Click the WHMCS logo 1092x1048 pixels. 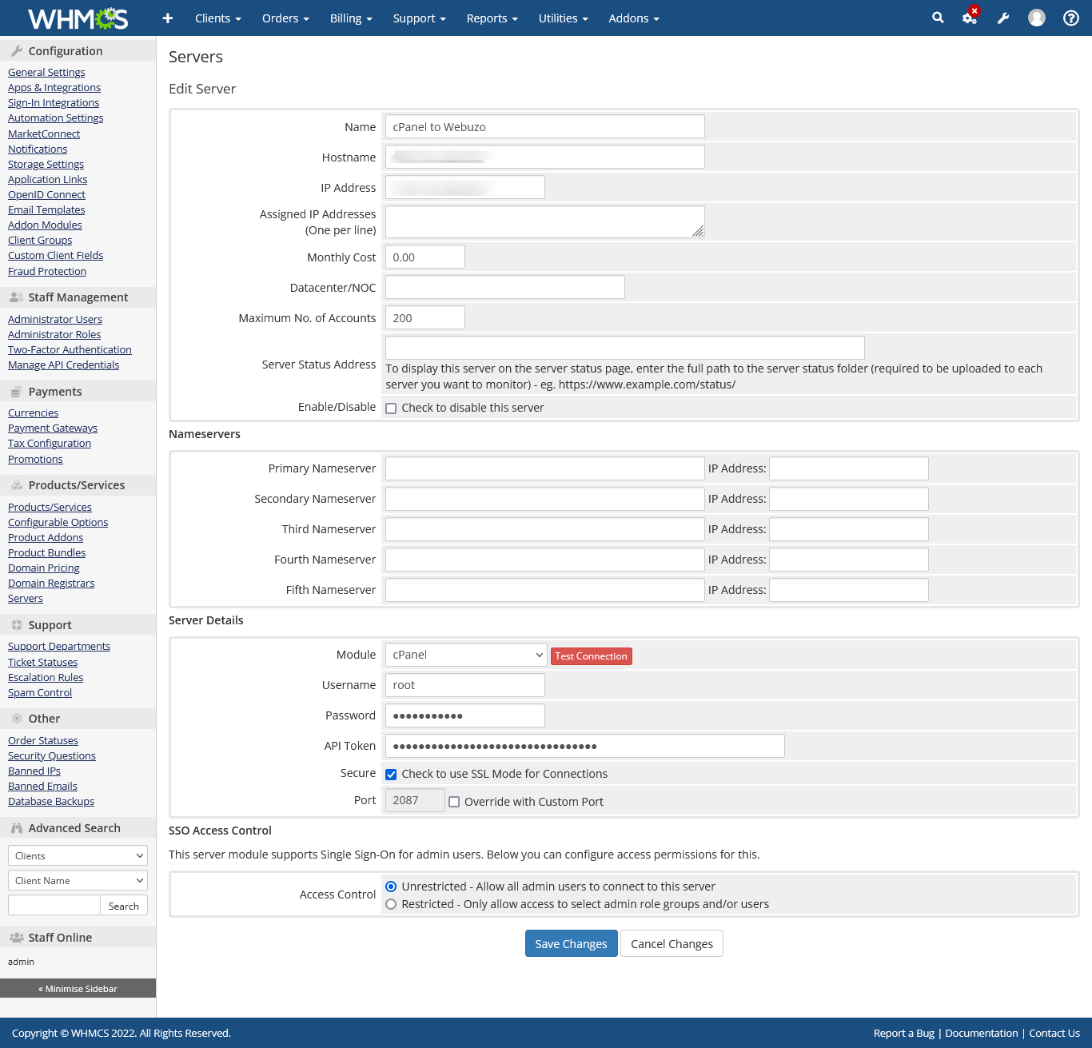pyautogui.click(x=78, y=18)
